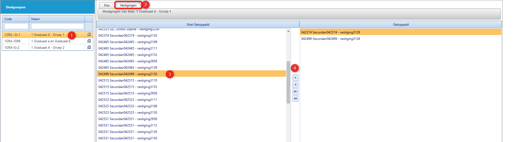Click the Naam column header
The width and height of the screenshot is (513, 142).
[x=57, y=19]
